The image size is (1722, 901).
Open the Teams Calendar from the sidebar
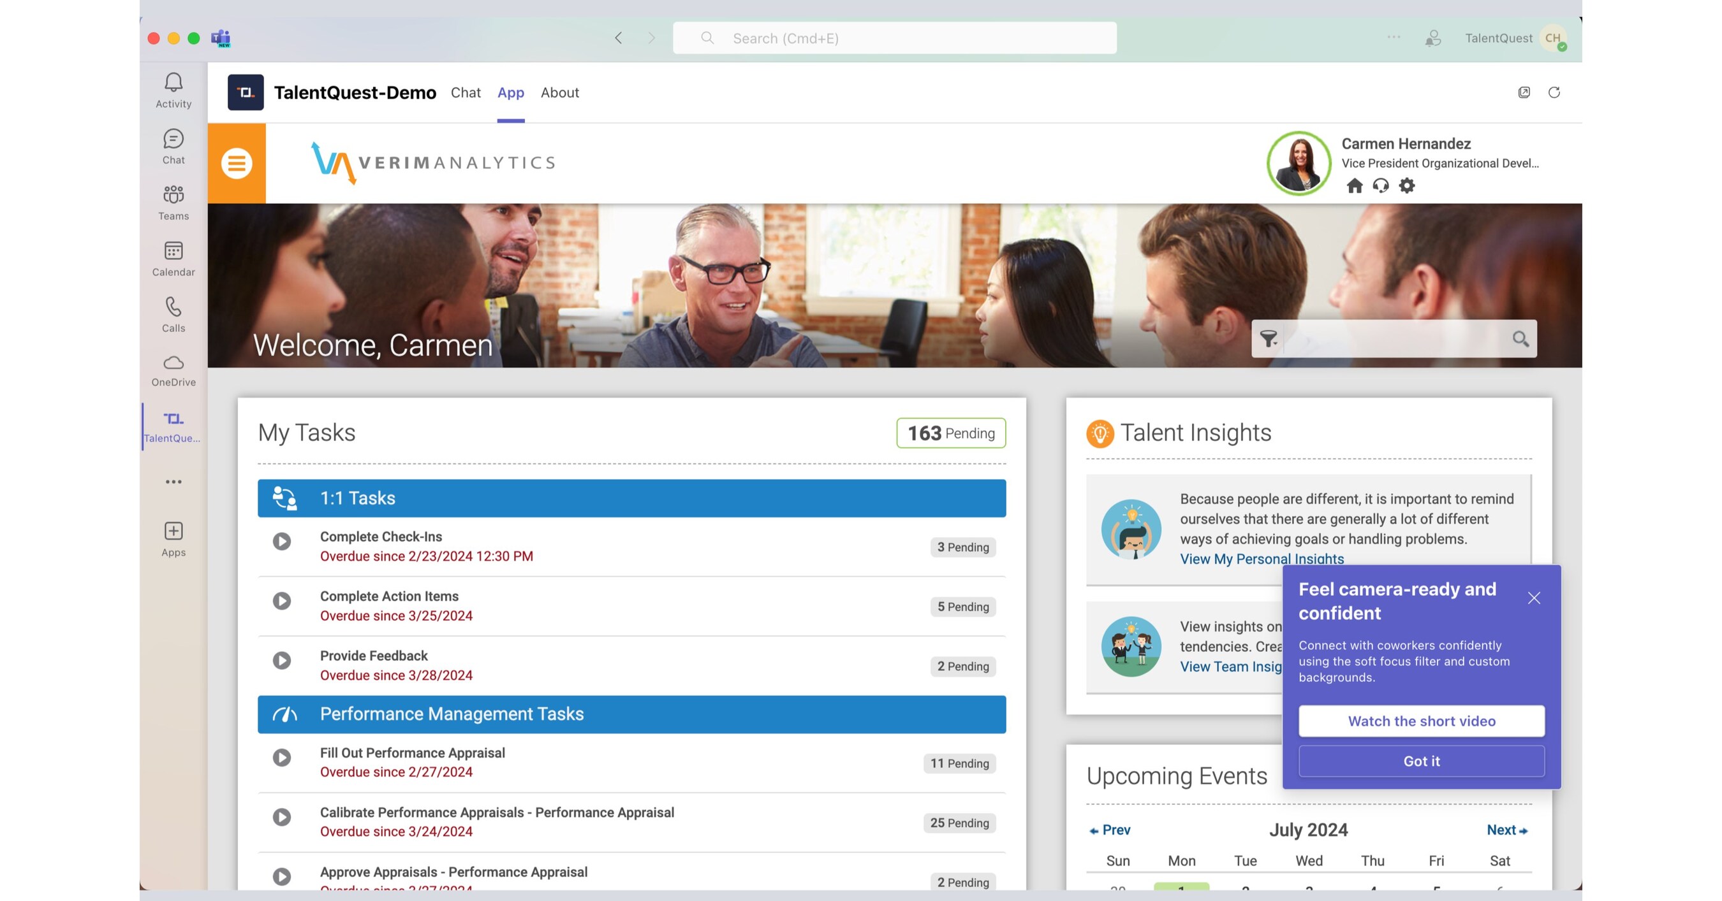pos(173,257)
